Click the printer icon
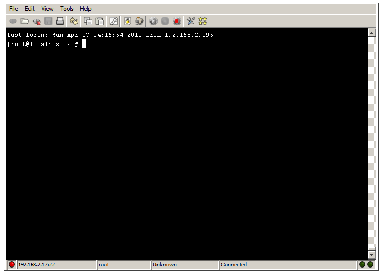 (60, 21)
